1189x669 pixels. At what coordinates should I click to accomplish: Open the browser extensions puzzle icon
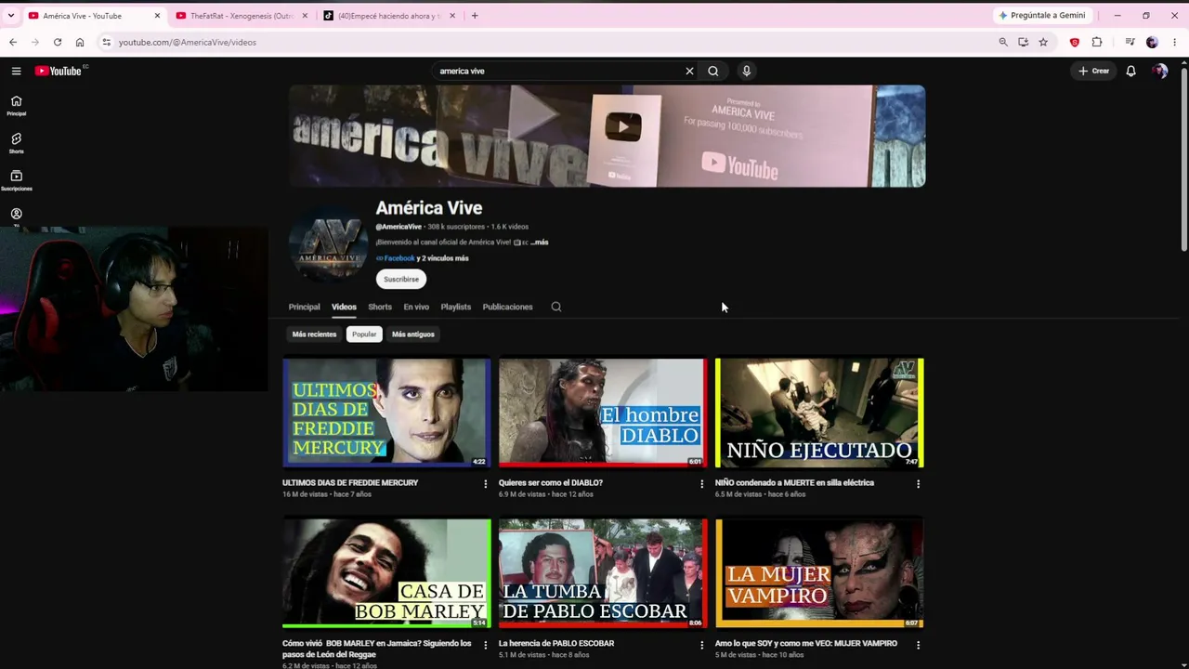pyautogui.click(x=1097, y=42)
